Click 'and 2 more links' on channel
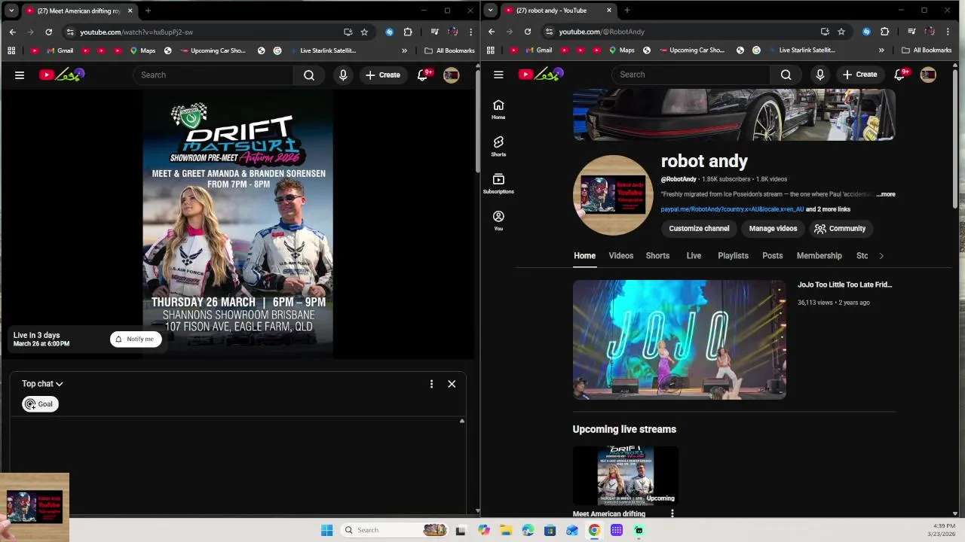This screenshot has height=542, width=965. coord(828,209)
